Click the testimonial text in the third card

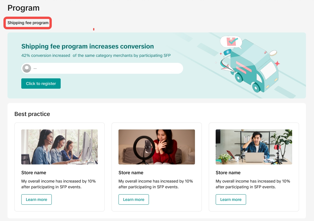tap(253, 184)
